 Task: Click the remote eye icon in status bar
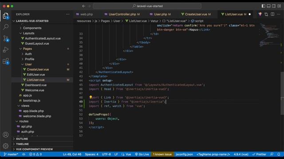[24, 154]
